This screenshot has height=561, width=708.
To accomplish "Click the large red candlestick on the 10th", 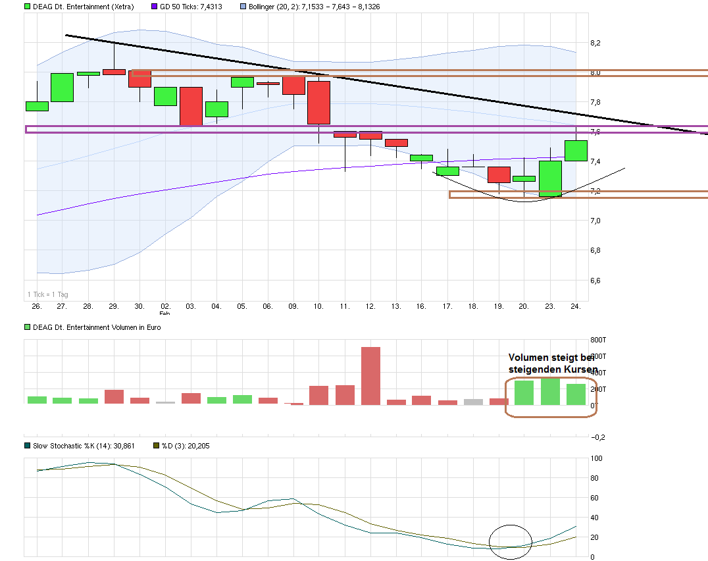I will pos(318,102).
